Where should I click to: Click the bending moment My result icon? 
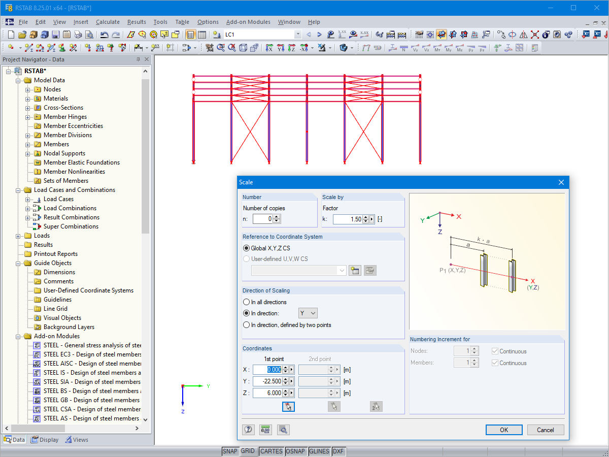449,48
